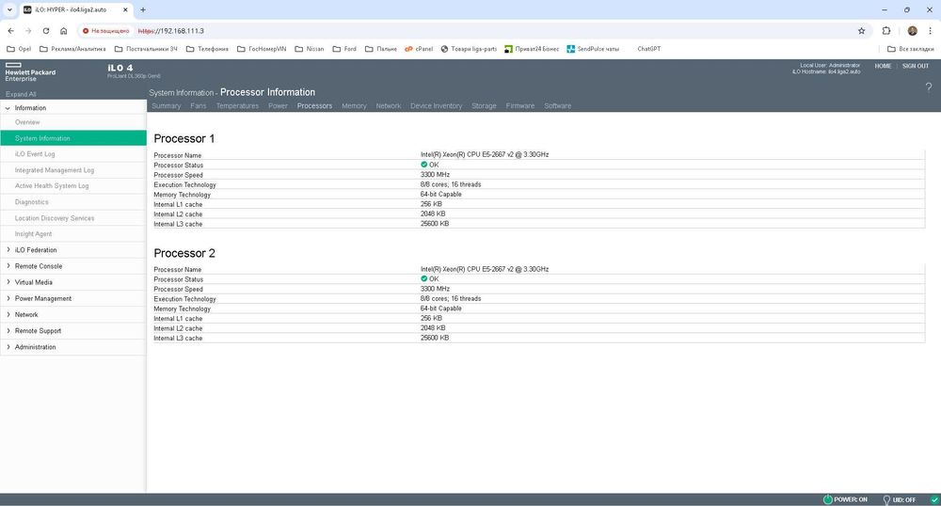Open the Телефония bookmarks folder

pyautogui.click(x=207, y=49)
